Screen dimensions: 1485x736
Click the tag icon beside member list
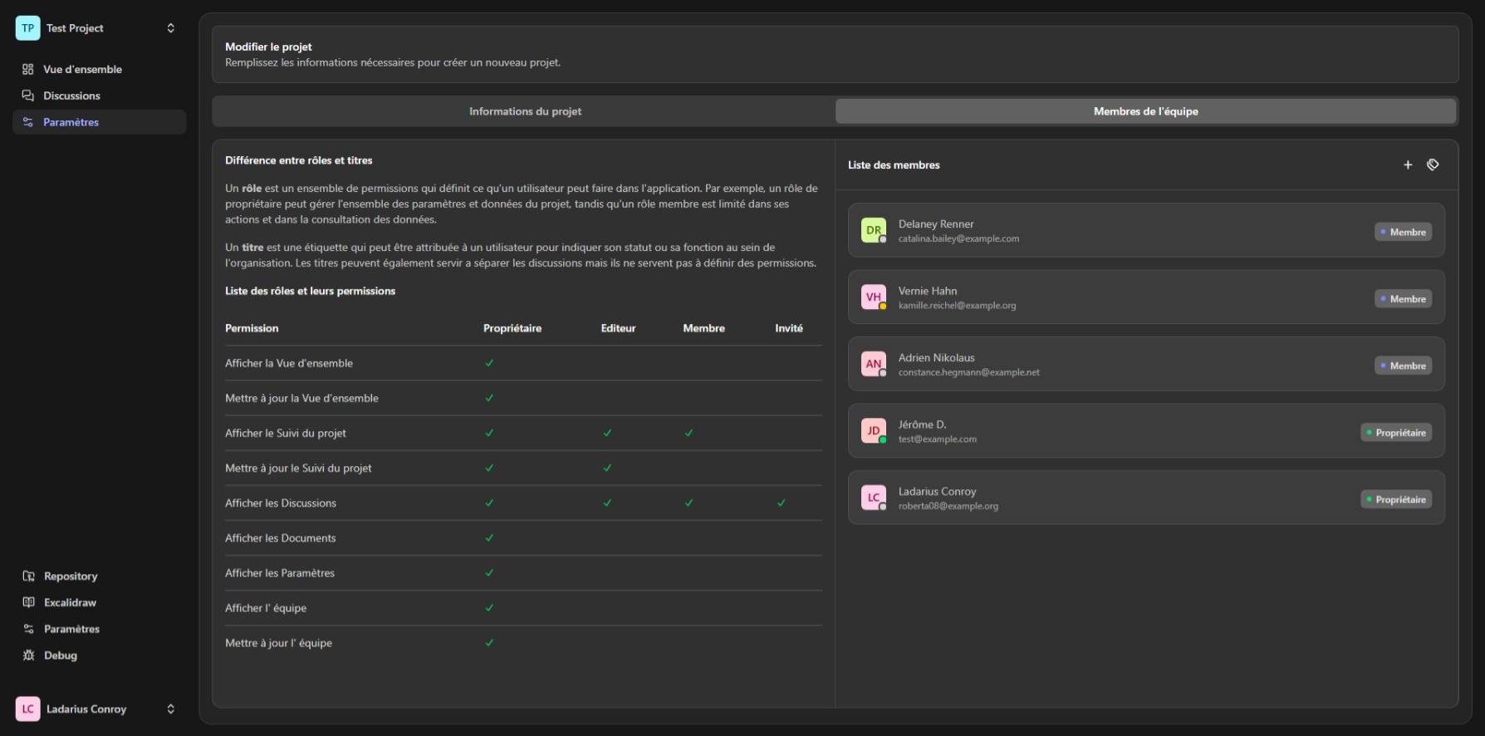point(1433,165)
